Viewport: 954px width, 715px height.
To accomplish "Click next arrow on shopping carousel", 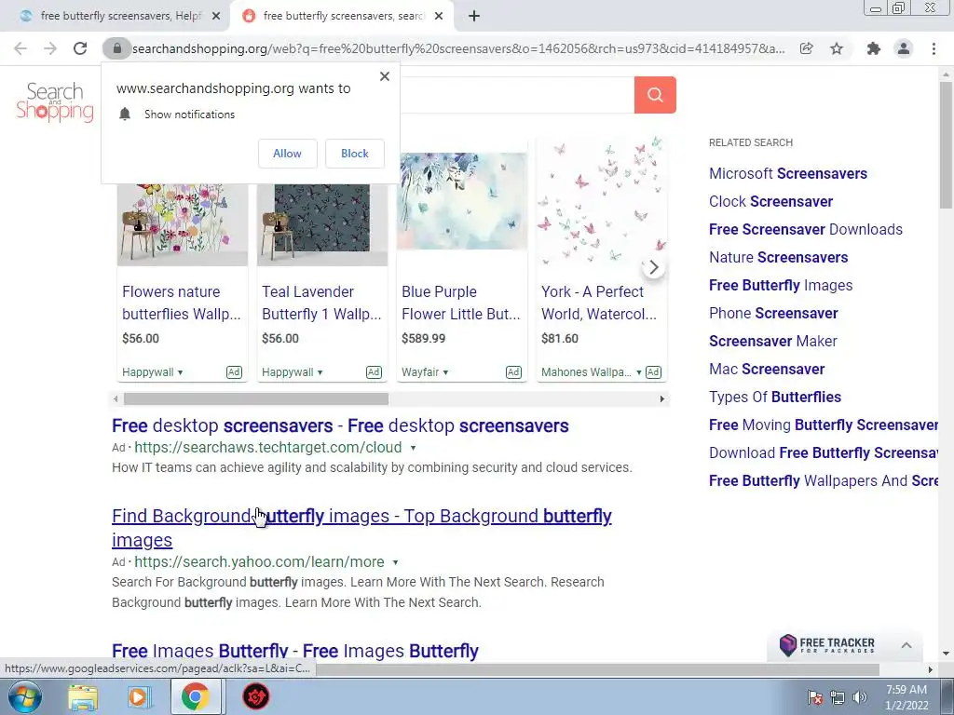I will click(653, 267).
